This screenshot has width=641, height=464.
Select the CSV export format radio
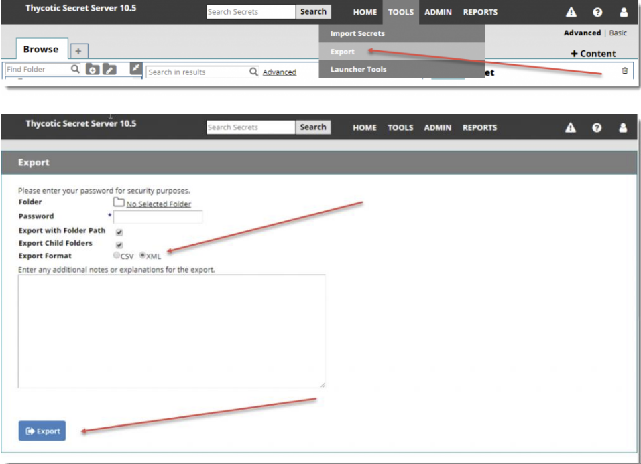pyautogui.click(x=117, y=256)
